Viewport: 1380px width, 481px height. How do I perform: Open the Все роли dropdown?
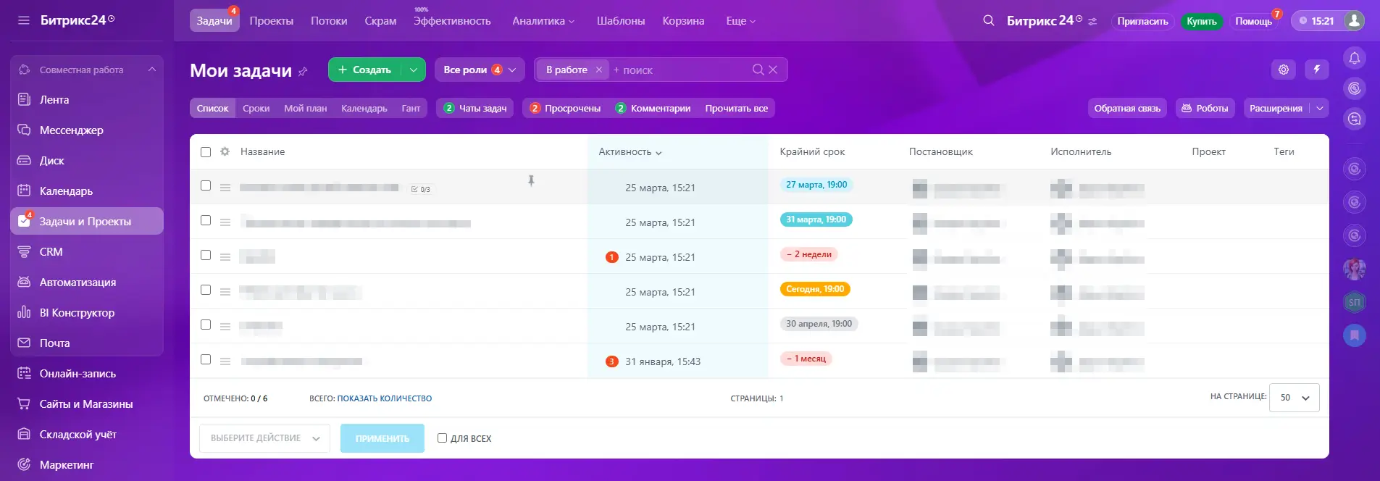click(479, 70)
